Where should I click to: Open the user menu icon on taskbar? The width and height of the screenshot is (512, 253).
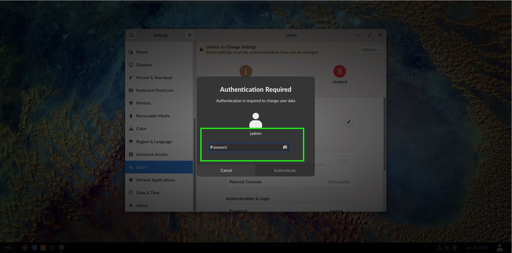click(500, 248)
